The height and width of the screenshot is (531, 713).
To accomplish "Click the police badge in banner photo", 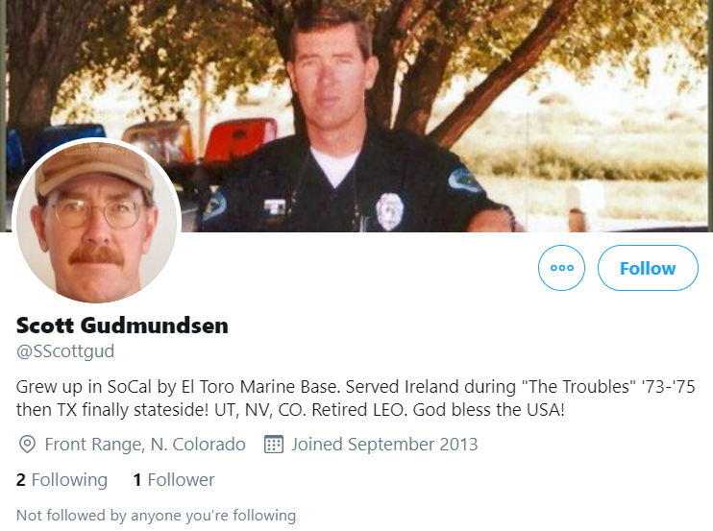I will [x=389, y=211].
